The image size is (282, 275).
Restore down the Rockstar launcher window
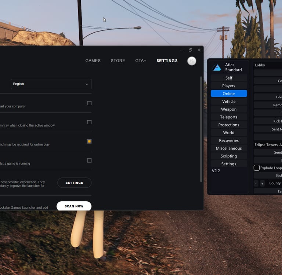click(190, 50)
